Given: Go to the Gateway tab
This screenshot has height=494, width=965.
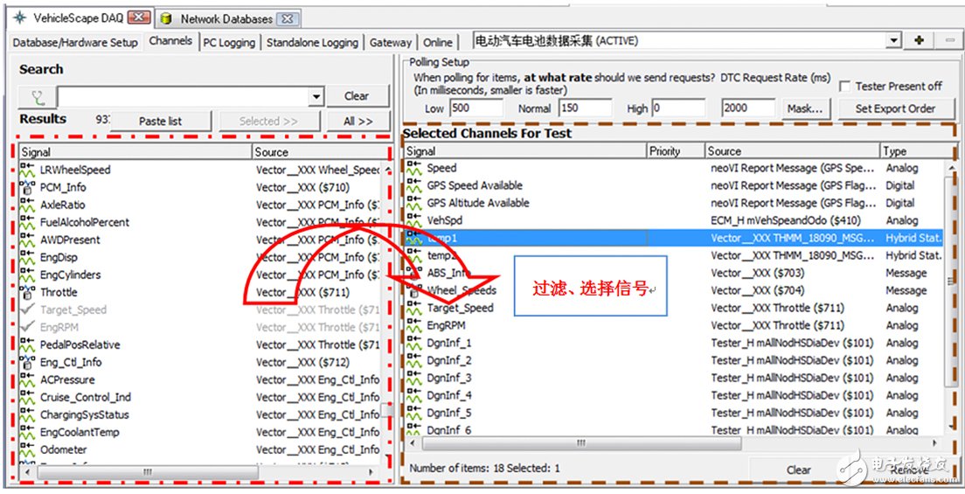Looking at the screenshot, I should coord(390,43).
